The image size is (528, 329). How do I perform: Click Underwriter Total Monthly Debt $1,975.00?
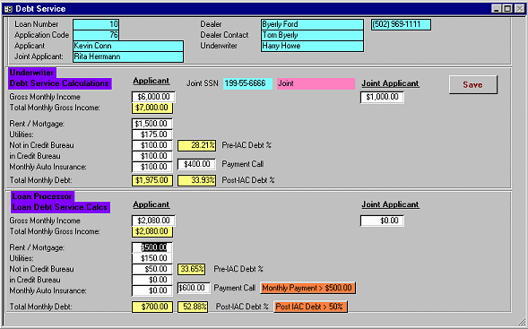pyautogui.click(x=152, y=180)
